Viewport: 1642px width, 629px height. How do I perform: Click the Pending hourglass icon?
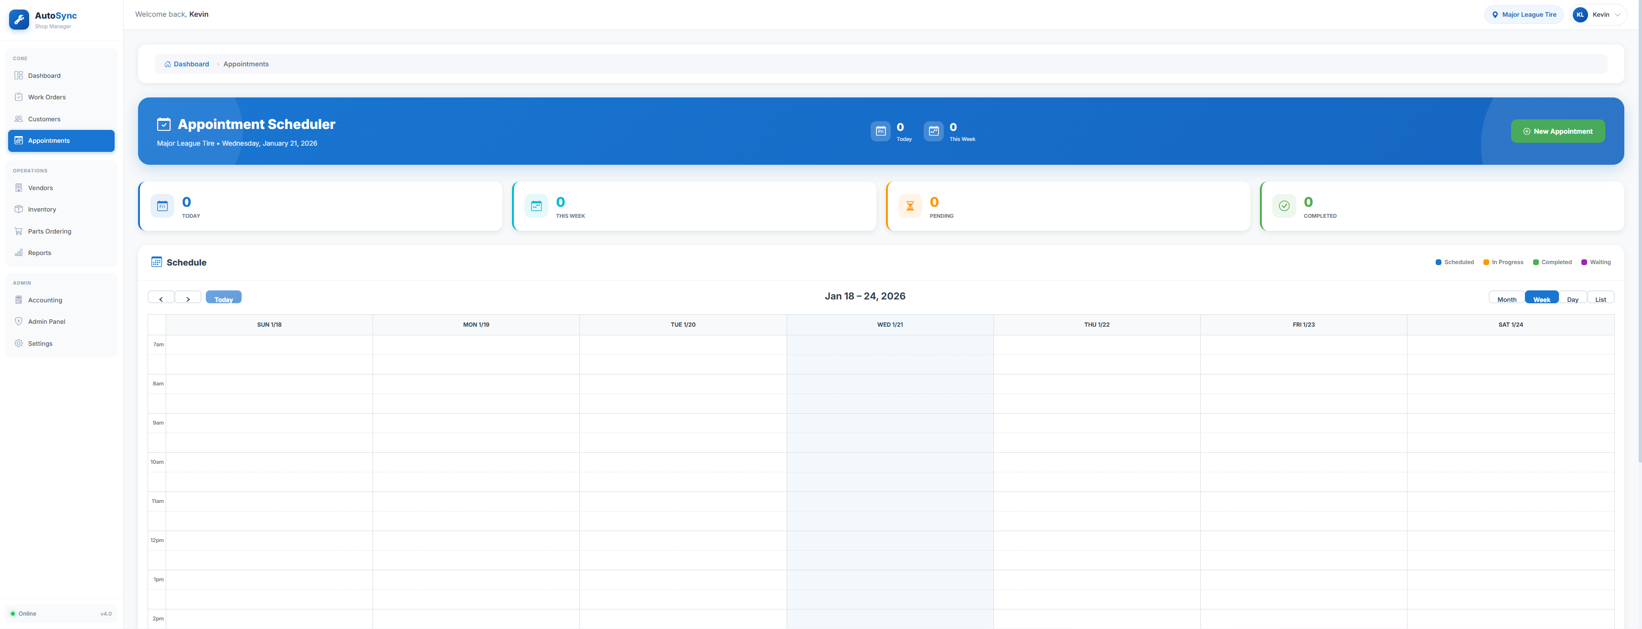[x=910, y=206]
